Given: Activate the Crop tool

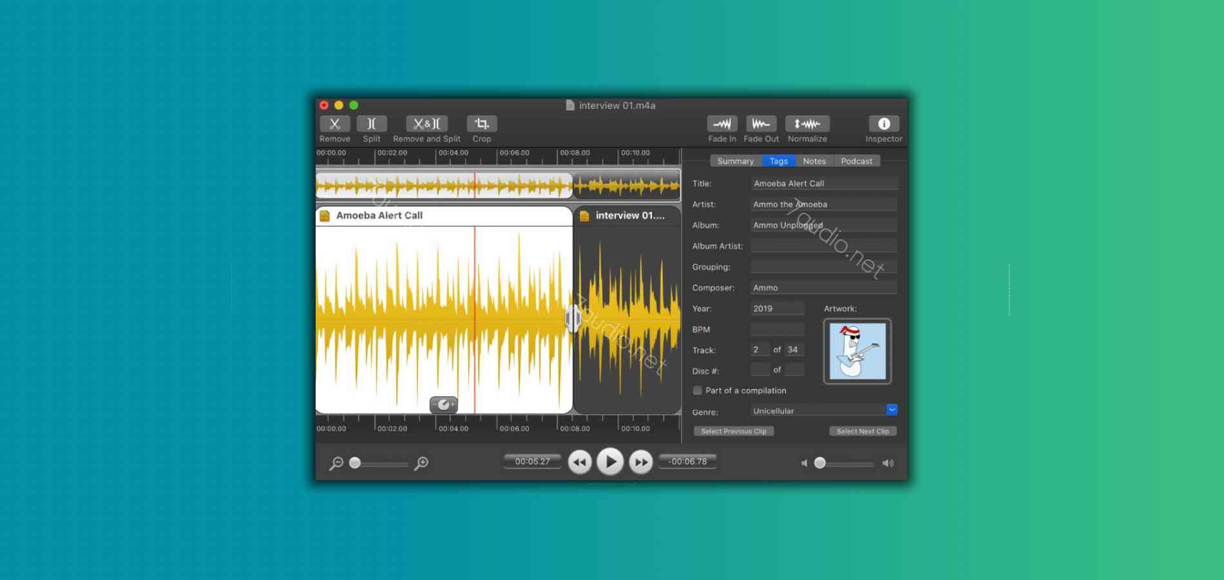Looking at the screenshot, I should pyautogui.click(x=482, y=124).
